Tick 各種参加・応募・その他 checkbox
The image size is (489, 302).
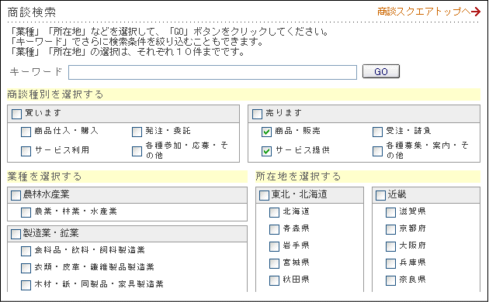tap(137, 151)
